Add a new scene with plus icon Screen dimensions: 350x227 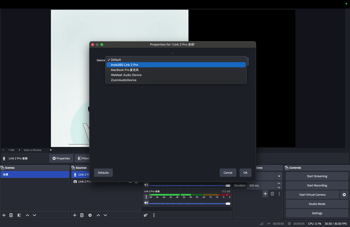coord(4,215)
